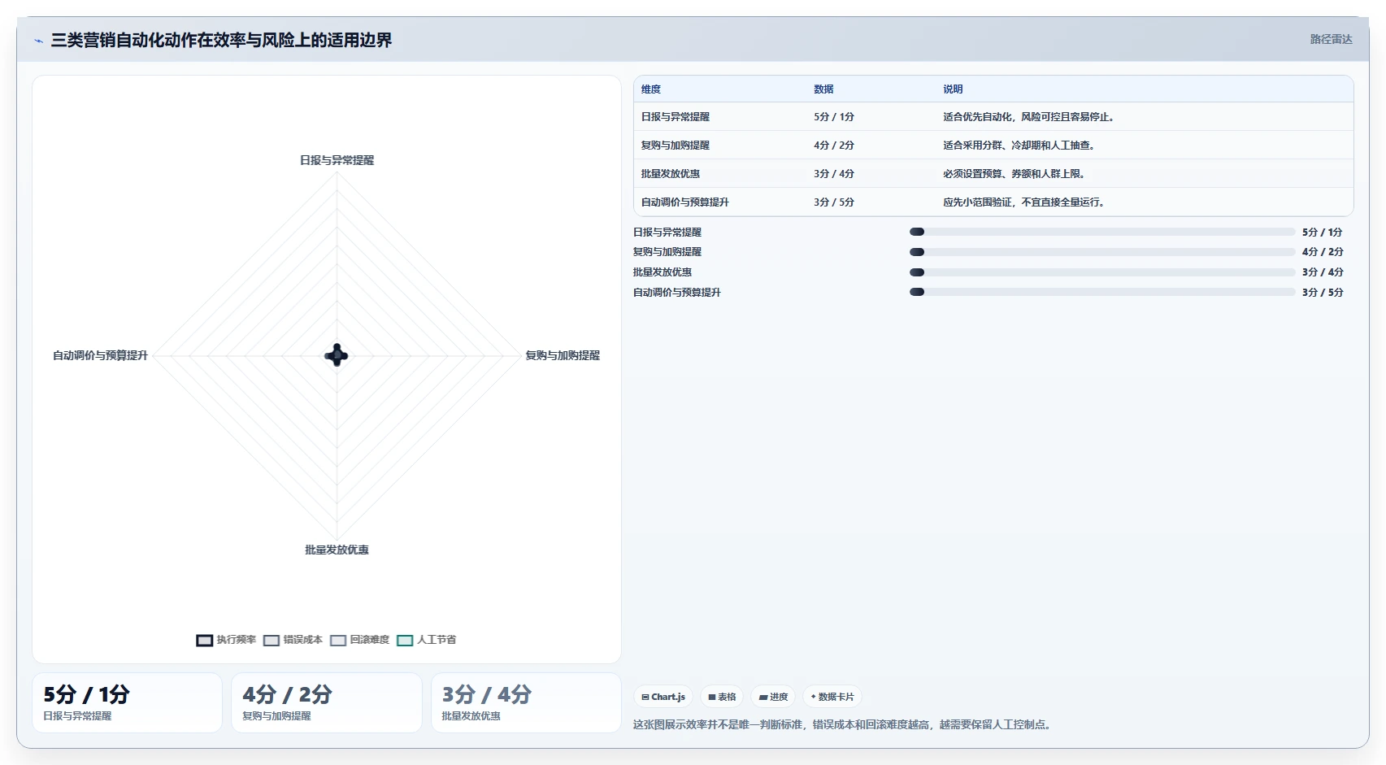Click the 日报与异常提醒 progress list label
Screen dimensions: 1386x765
pyautogui.click(x=667, y=233)
